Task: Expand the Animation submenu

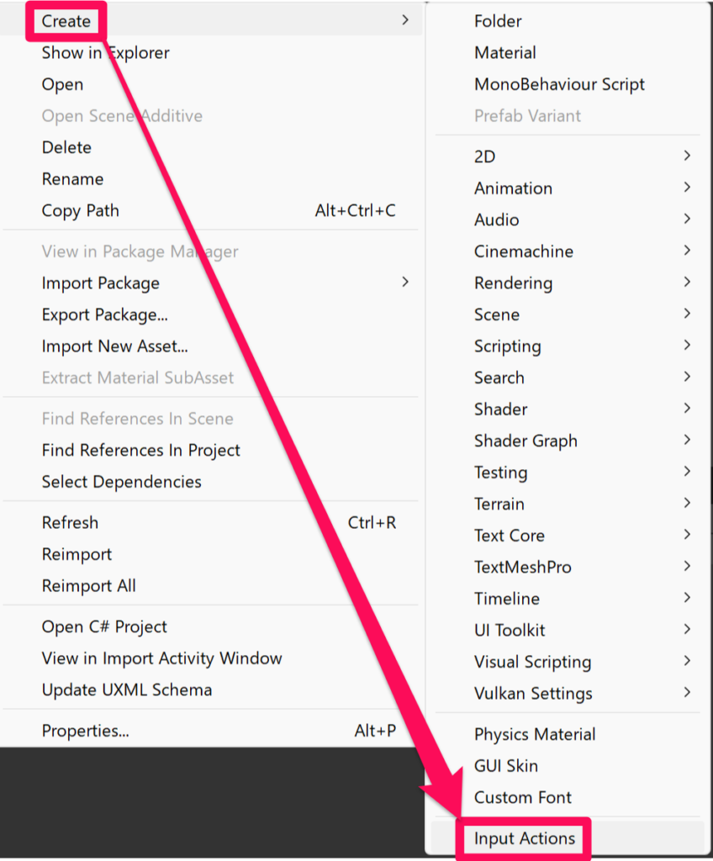Action: point(513,188)
